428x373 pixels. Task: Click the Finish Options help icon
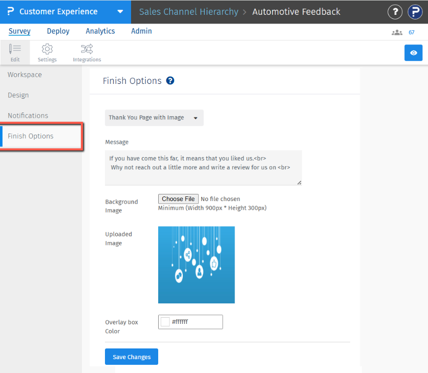tap(170, 81)
